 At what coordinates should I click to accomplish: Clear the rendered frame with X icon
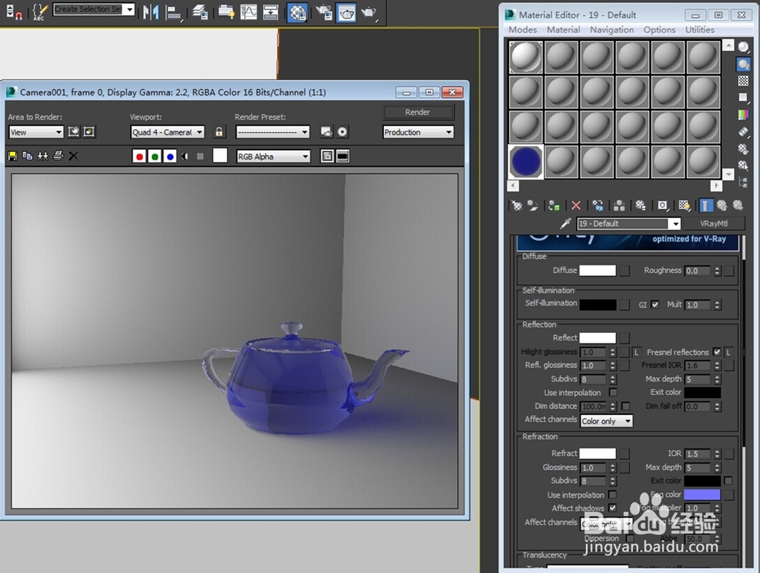pos(73,156)
